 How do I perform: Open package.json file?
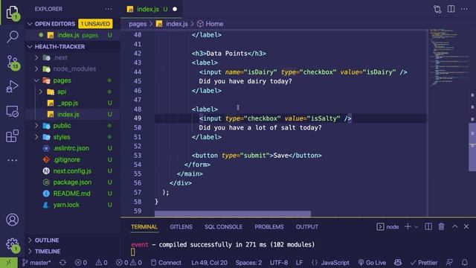[72, 182]
